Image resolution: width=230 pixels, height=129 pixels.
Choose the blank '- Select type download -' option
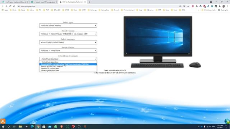[x=68, y=62]
